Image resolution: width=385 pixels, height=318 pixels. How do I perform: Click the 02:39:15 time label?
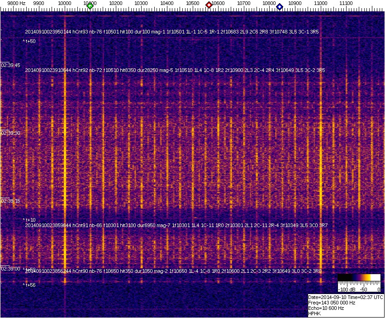pyautogui.click(x=11, y=201)
